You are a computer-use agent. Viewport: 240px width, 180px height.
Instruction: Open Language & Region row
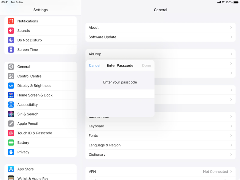pyautogui.click(x=161, y=145)
